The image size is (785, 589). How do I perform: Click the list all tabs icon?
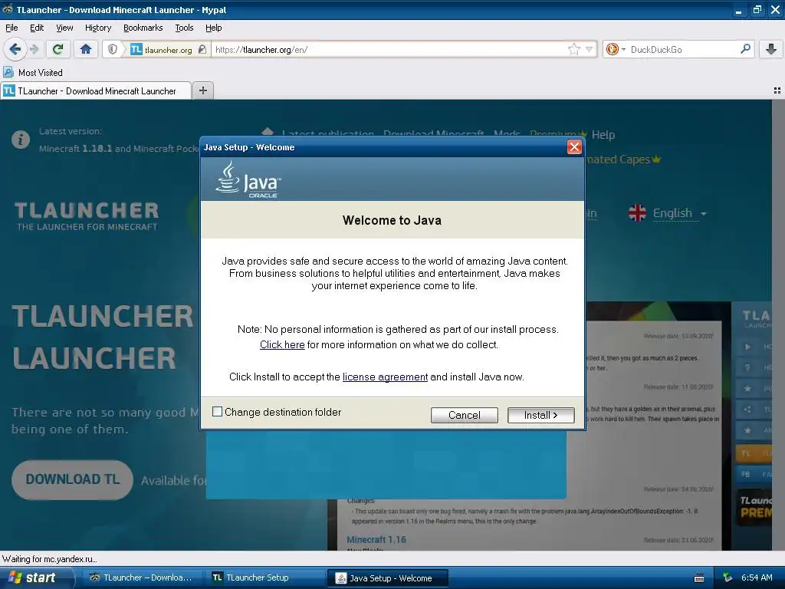[777, 90]
